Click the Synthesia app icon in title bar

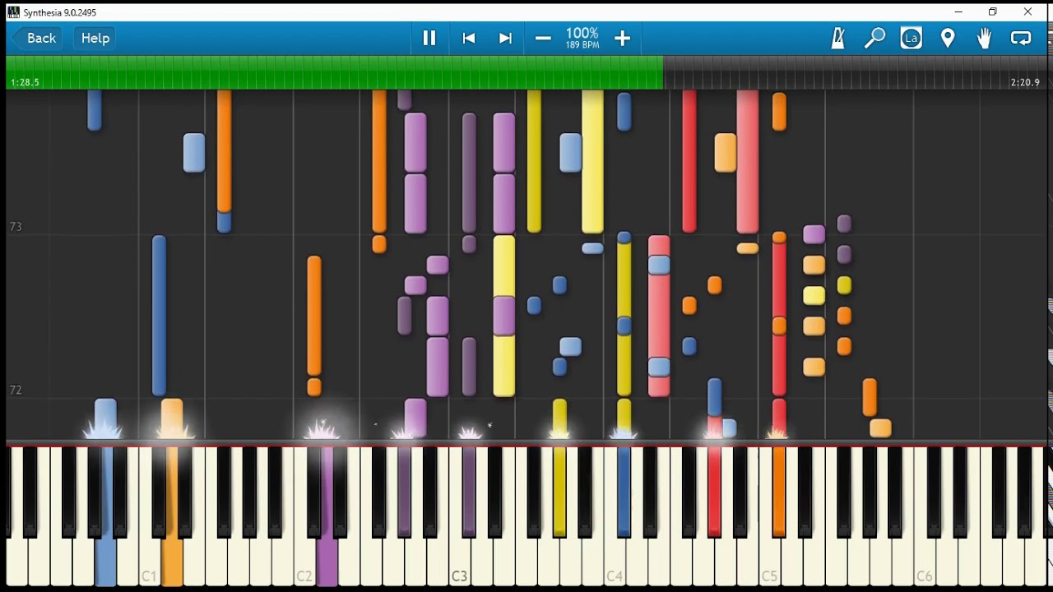click(x=13, y=12)
